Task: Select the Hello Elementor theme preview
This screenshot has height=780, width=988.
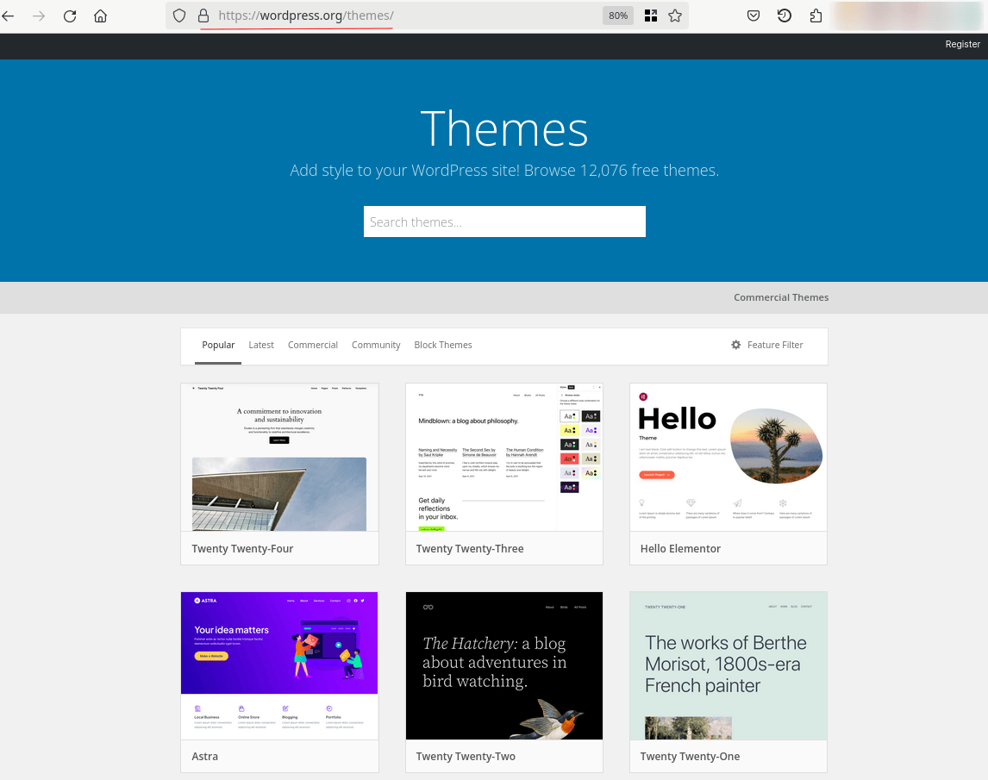Action: pyautogui.click(x=728, y=457)
